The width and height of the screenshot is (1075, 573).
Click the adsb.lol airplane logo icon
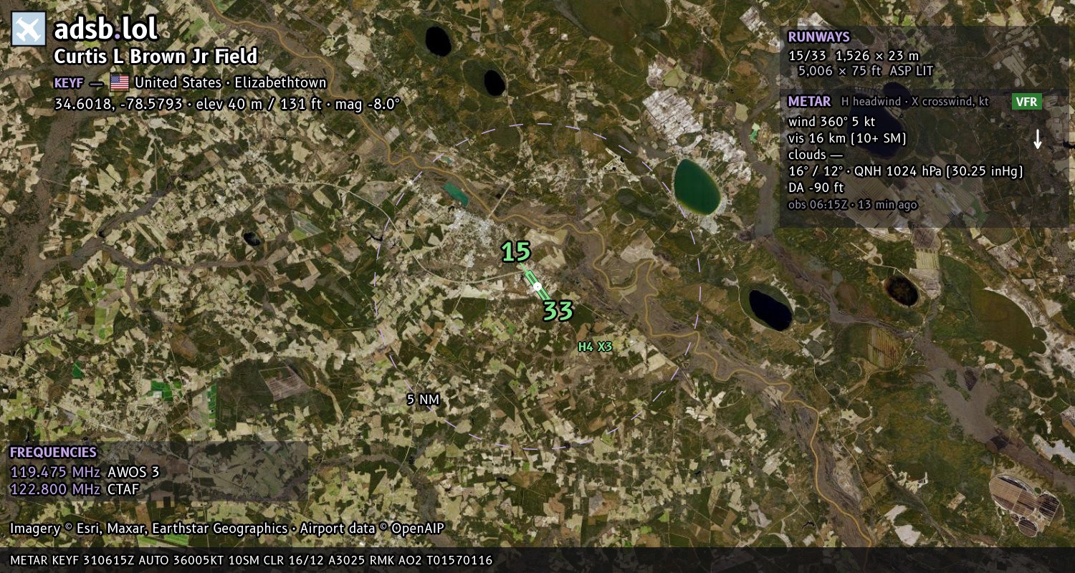(29, 29)
